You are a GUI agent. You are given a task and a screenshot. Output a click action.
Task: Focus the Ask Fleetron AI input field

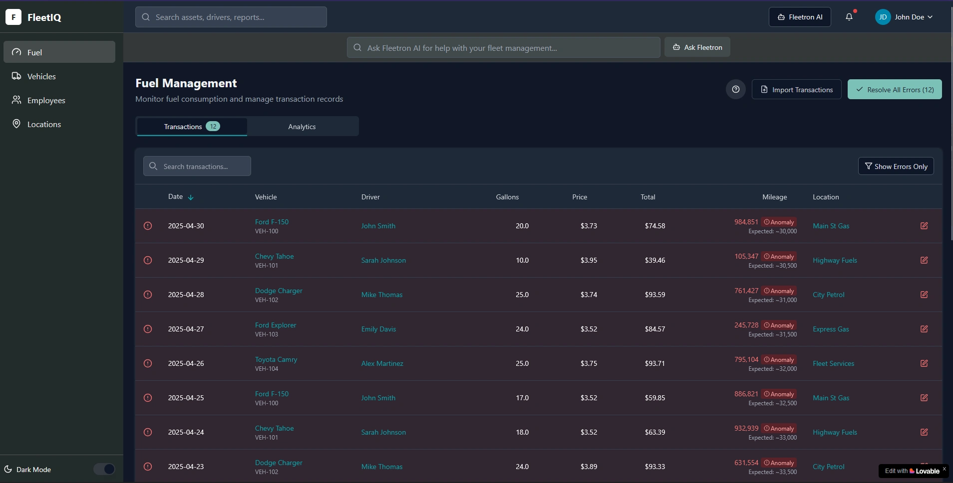click(503, 47)
